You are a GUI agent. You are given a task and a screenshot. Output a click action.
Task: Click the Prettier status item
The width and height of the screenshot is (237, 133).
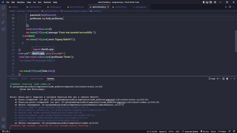coord(222,132)
